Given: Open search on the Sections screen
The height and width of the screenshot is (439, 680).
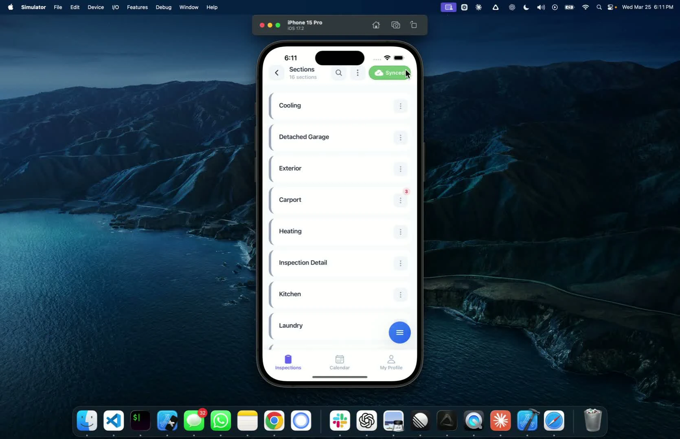Looking at the screenshot, I should click(339, 73).
